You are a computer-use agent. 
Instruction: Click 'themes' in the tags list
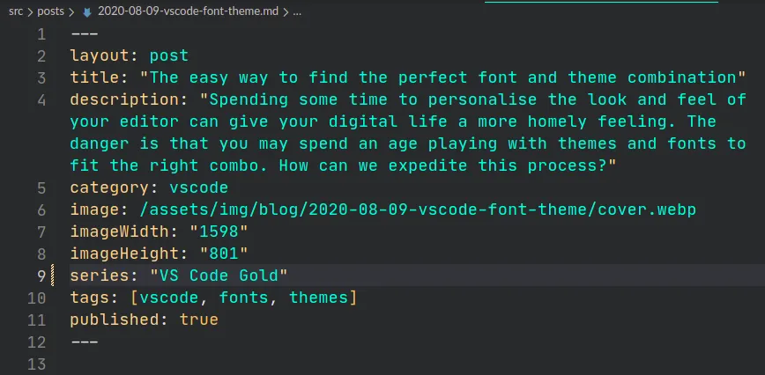click(318, 298)
